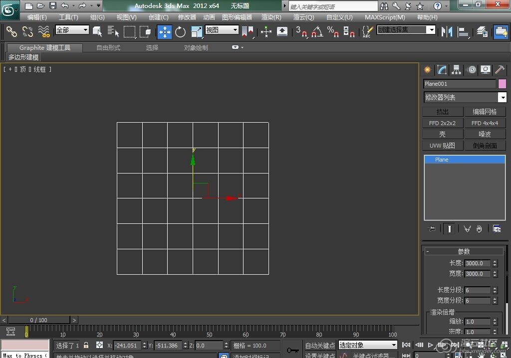The height and width of the screenshot is (358, 511).
Task: Choose the Bind to Space Warp tool
Action: coord(44,31)
